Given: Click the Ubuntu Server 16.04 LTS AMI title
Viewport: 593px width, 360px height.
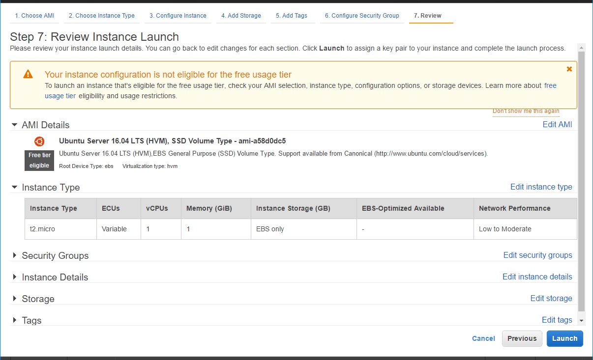Looking at the screenshot, I should [x=173, y=141].
